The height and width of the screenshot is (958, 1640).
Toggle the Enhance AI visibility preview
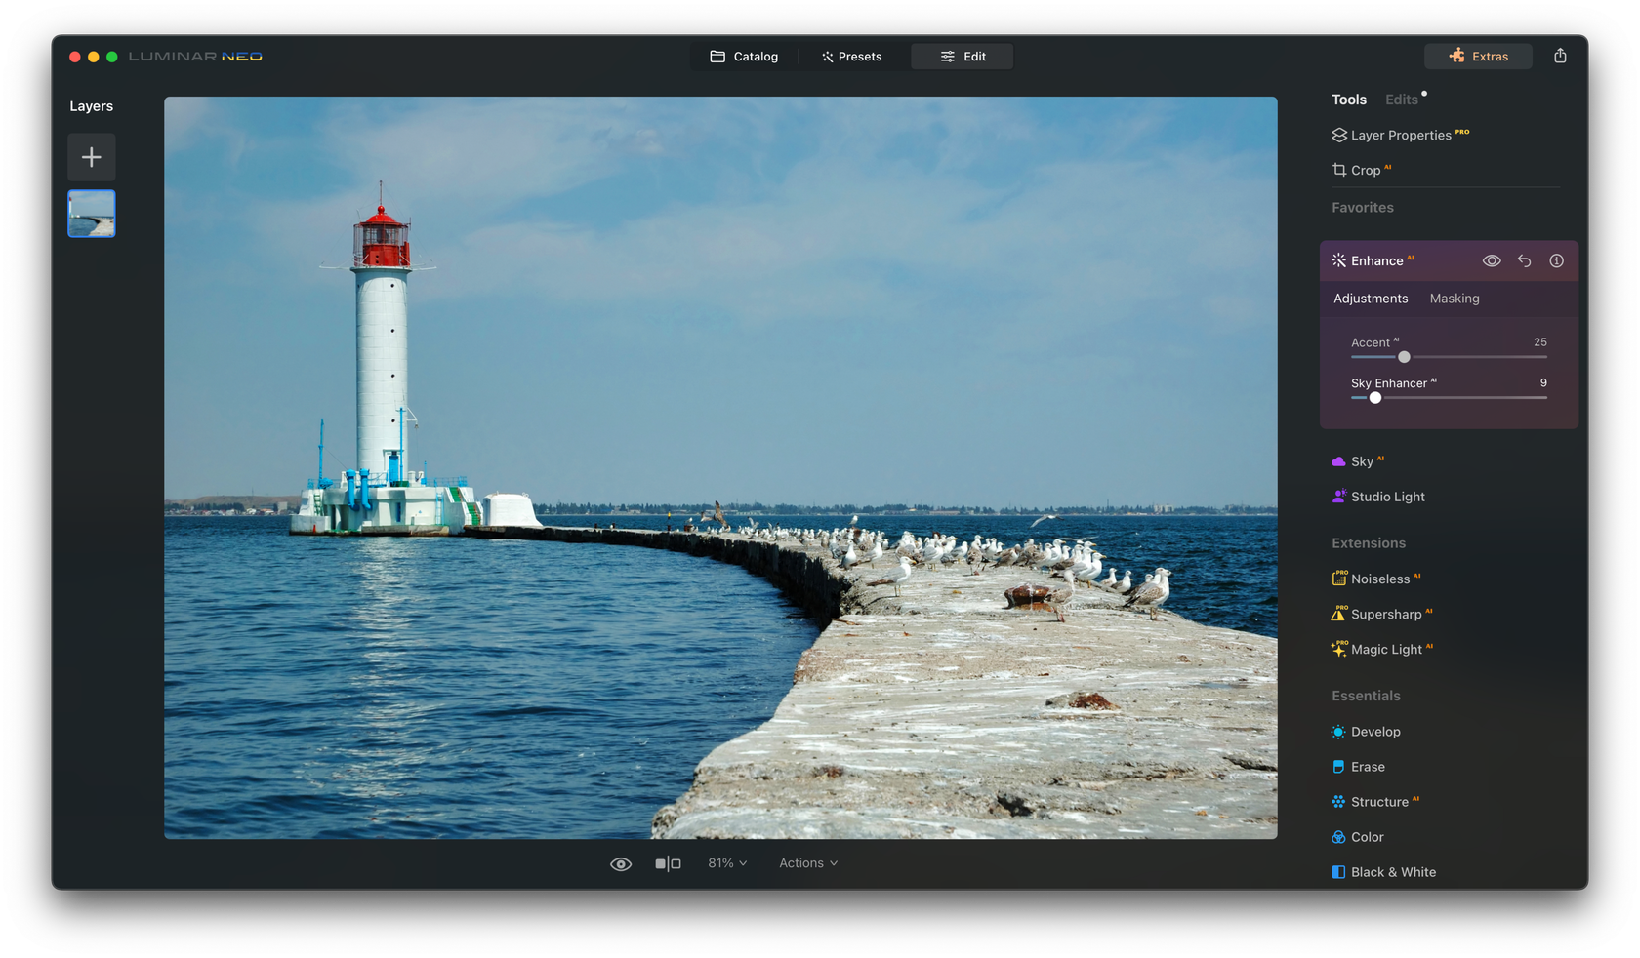(x=1491, y=260)
